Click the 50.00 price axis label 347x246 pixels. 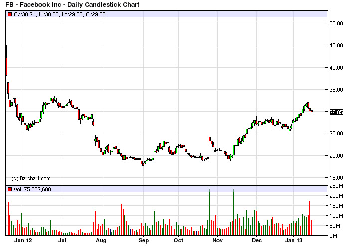click(336, 23)
